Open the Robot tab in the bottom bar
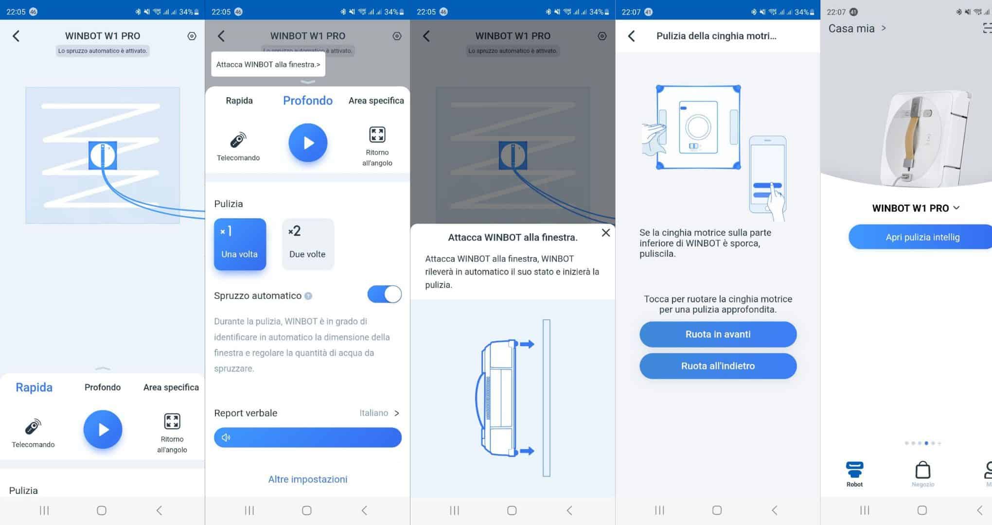Image resolution: width=992 pixels, height=525 pixels. coord(854,474)
